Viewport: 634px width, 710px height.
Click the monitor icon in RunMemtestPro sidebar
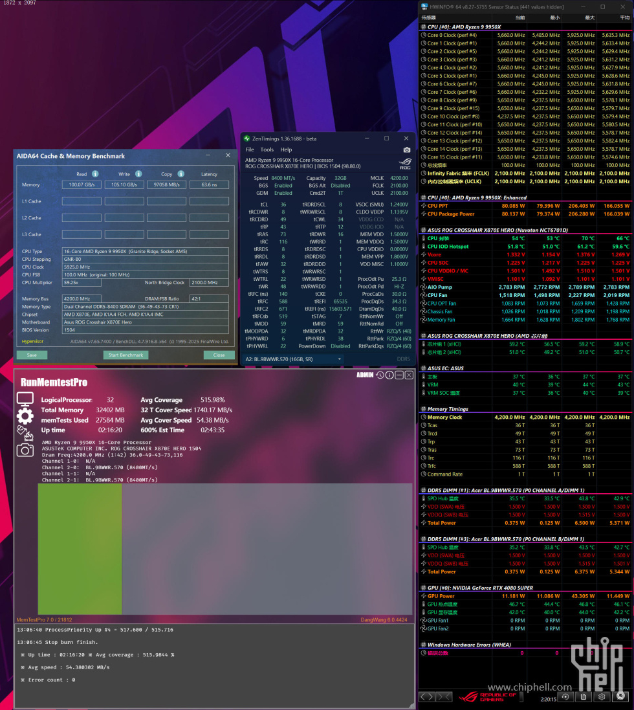(25, 399)
